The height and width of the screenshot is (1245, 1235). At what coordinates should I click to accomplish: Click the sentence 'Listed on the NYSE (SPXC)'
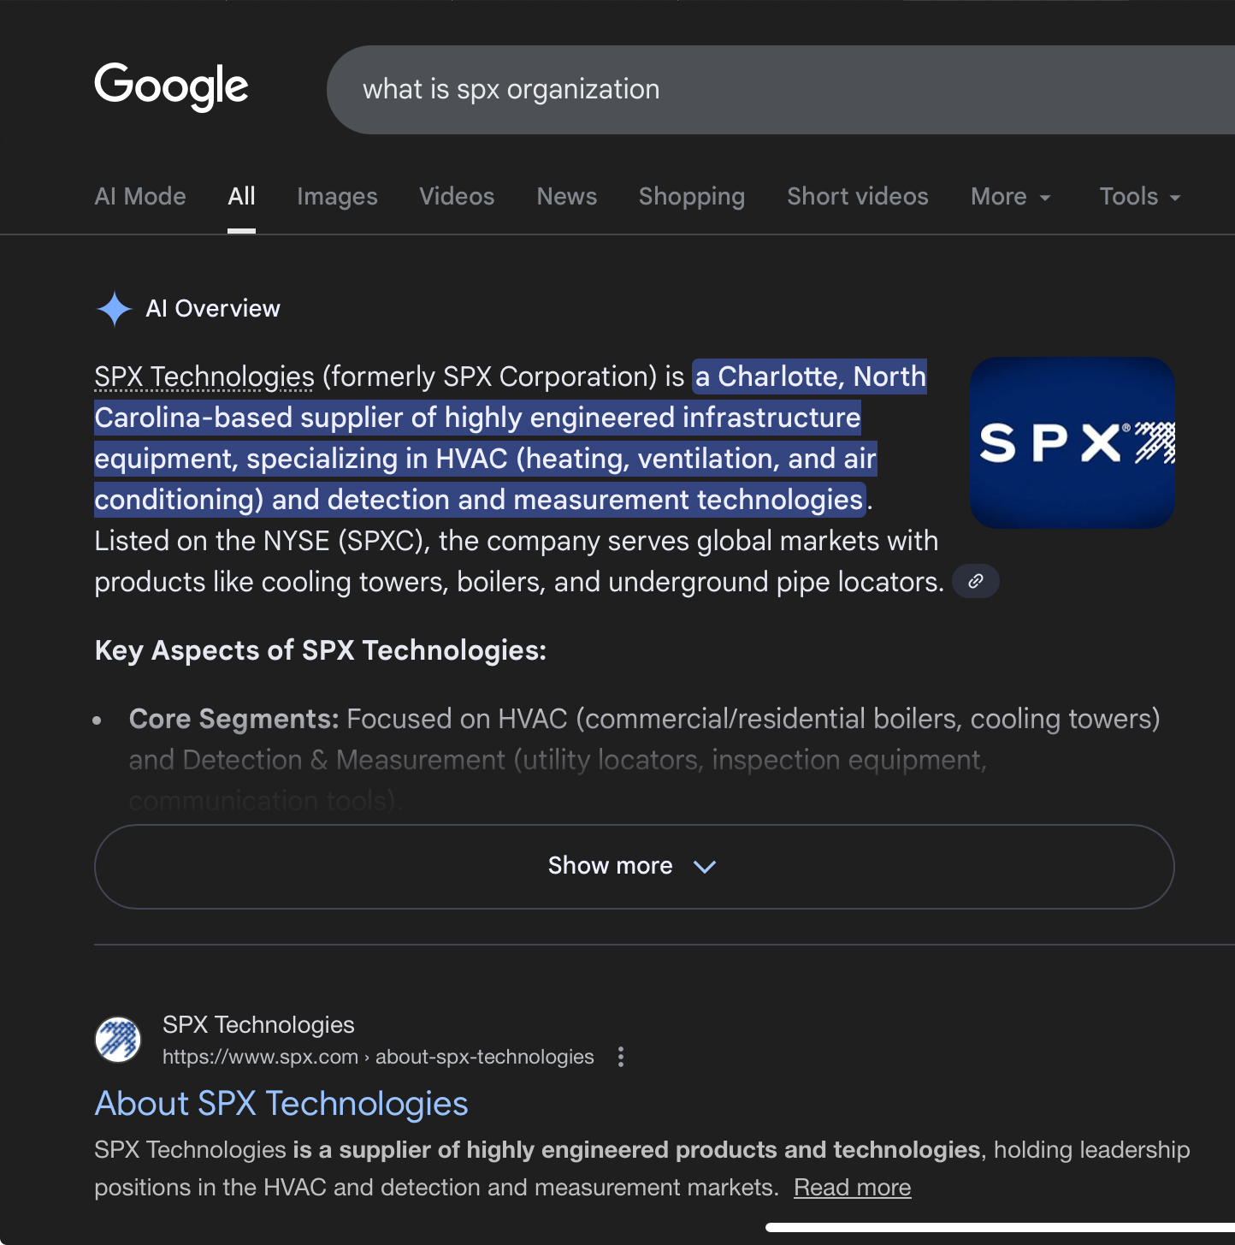point(263,541)
